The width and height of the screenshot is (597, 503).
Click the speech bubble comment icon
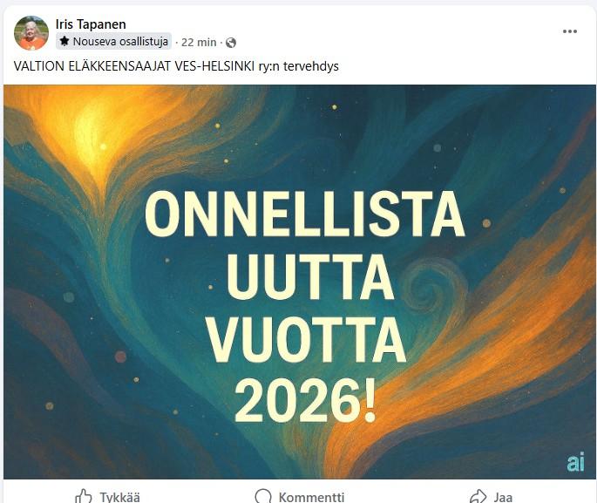pyautogui.click(x=262, y=496)
